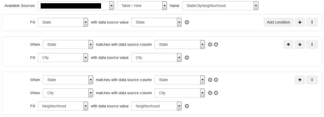The height and width of the screenshot is (117, 324).
Task: Move first rule down with arrow button
Action: tap(300, 22)
